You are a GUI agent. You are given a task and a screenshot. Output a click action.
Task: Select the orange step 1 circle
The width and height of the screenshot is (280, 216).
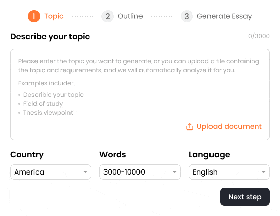(x=34, y=16)
